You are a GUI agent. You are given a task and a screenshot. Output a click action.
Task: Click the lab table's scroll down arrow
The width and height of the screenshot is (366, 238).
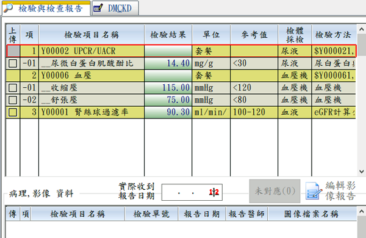tap(362, 171)
